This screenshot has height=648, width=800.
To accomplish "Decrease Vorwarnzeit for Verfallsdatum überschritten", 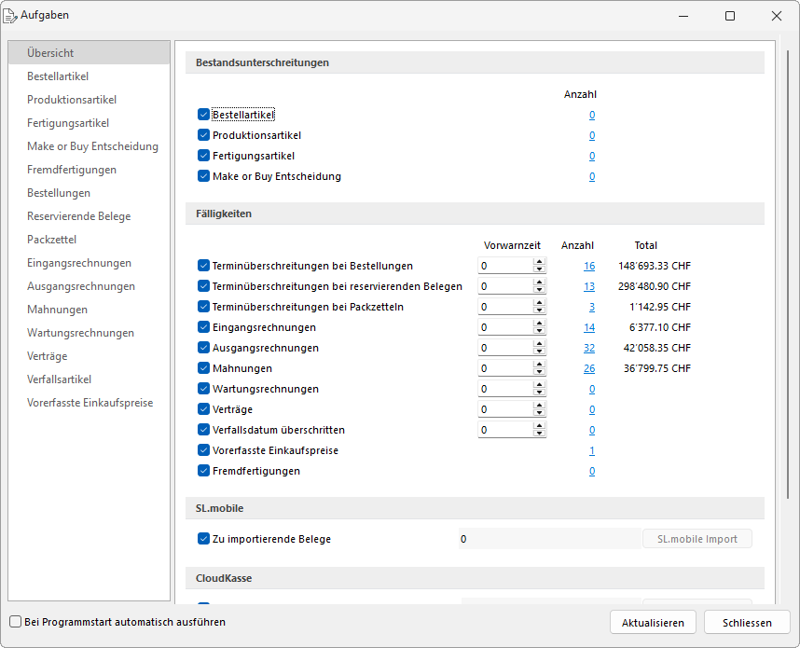I will point(539,434).
